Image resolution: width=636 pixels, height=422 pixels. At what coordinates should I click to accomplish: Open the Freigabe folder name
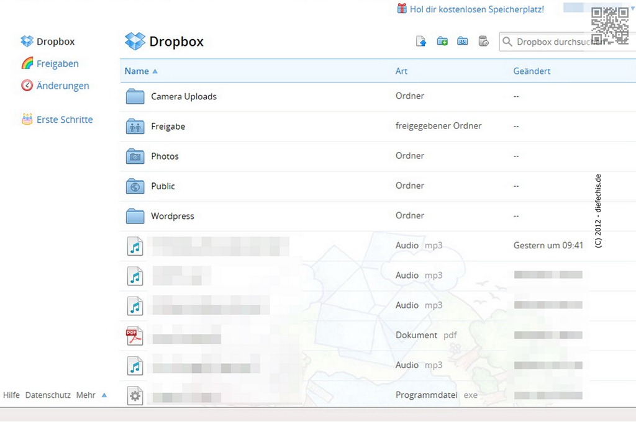[168, 127]
